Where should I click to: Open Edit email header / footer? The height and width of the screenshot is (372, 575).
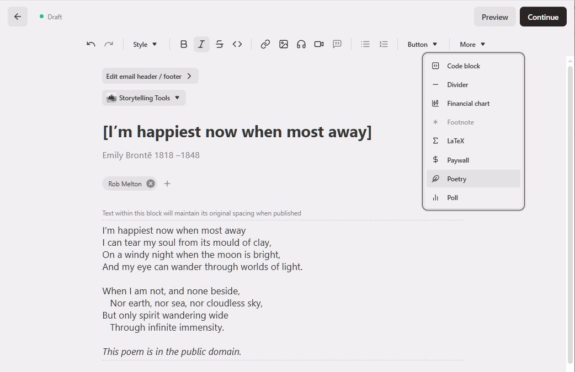150,76
